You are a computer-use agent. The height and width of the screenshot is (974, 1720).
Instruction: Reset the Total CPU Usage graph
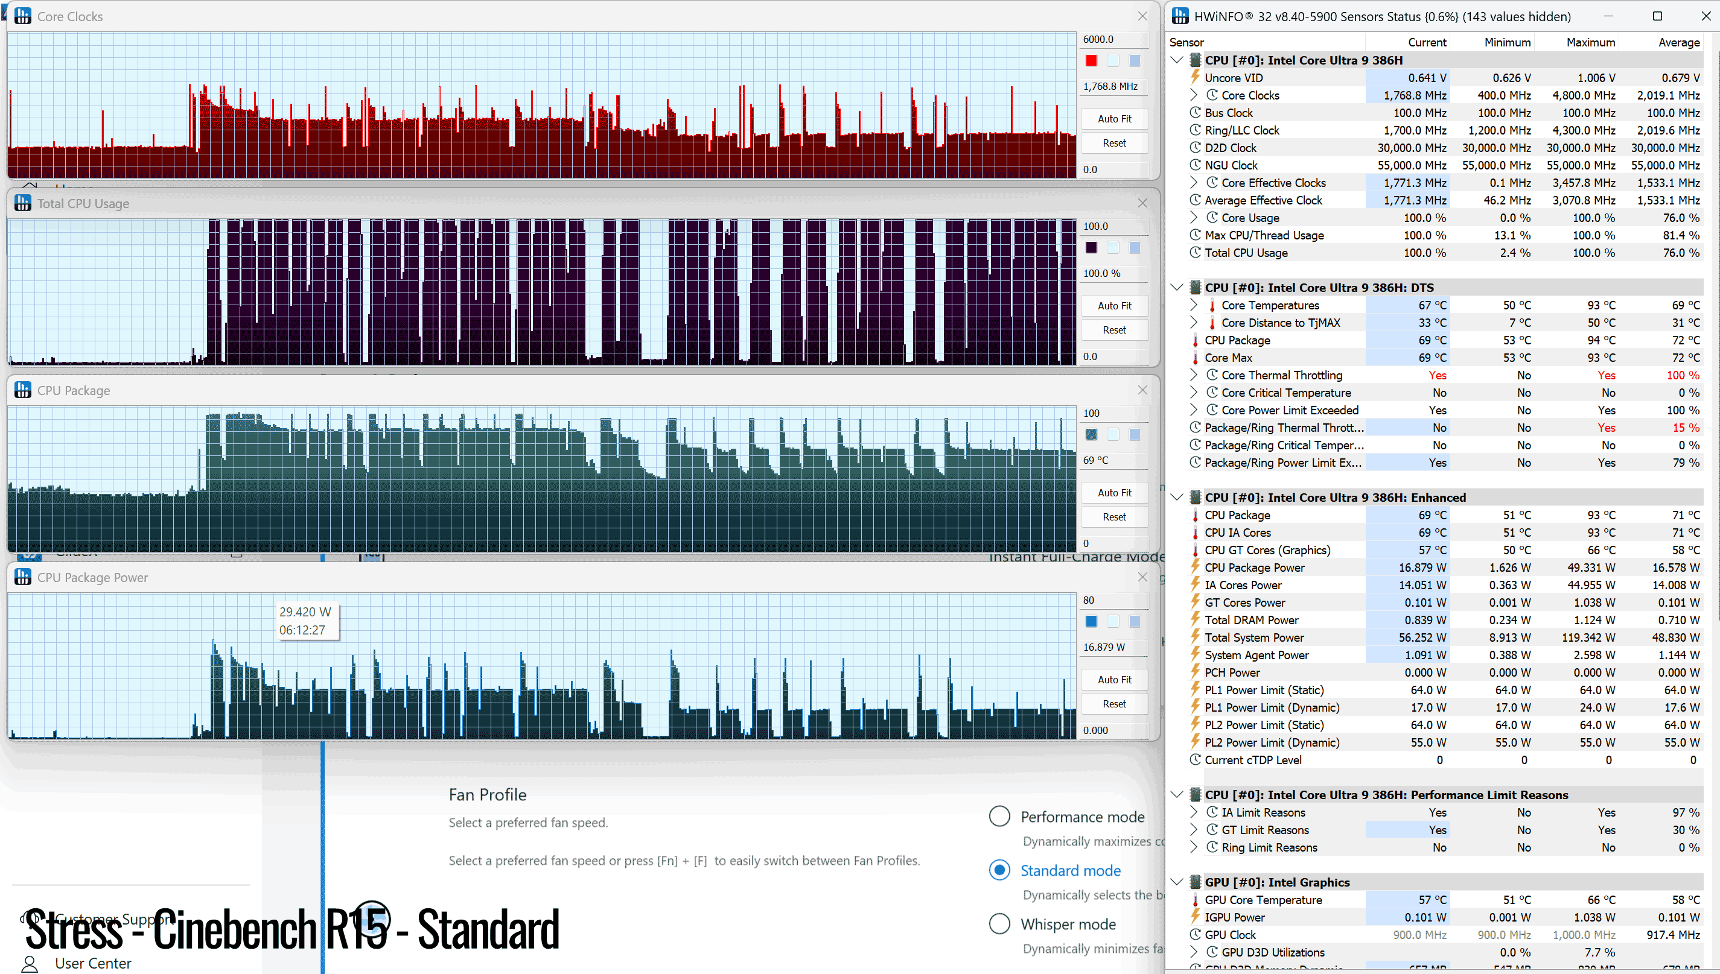1114,330
